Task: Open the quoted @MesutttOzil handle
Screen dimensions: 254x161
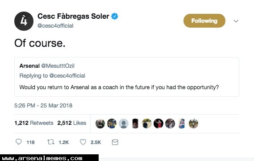Action: [58, 66]
